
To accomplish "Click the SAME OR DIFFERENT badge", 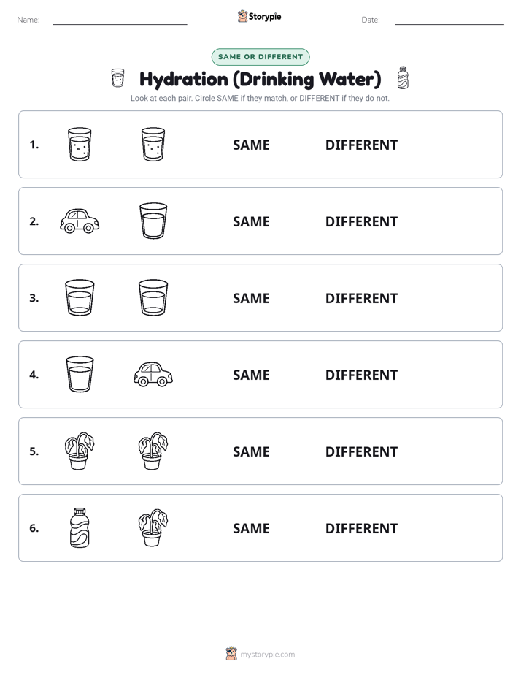I will coord(260,57).
